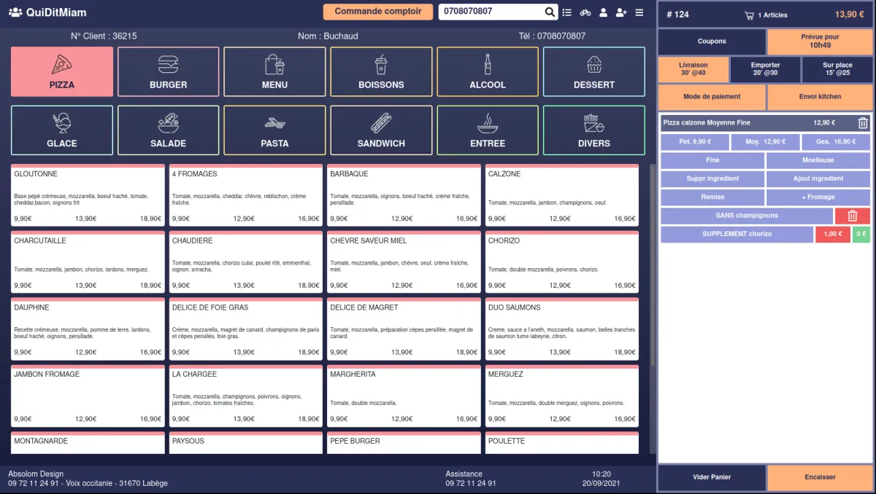The image size is (876, 494).
Task: Add the DELICE DE FOIE GRAS pizza
Action: (x=246, y=329)
